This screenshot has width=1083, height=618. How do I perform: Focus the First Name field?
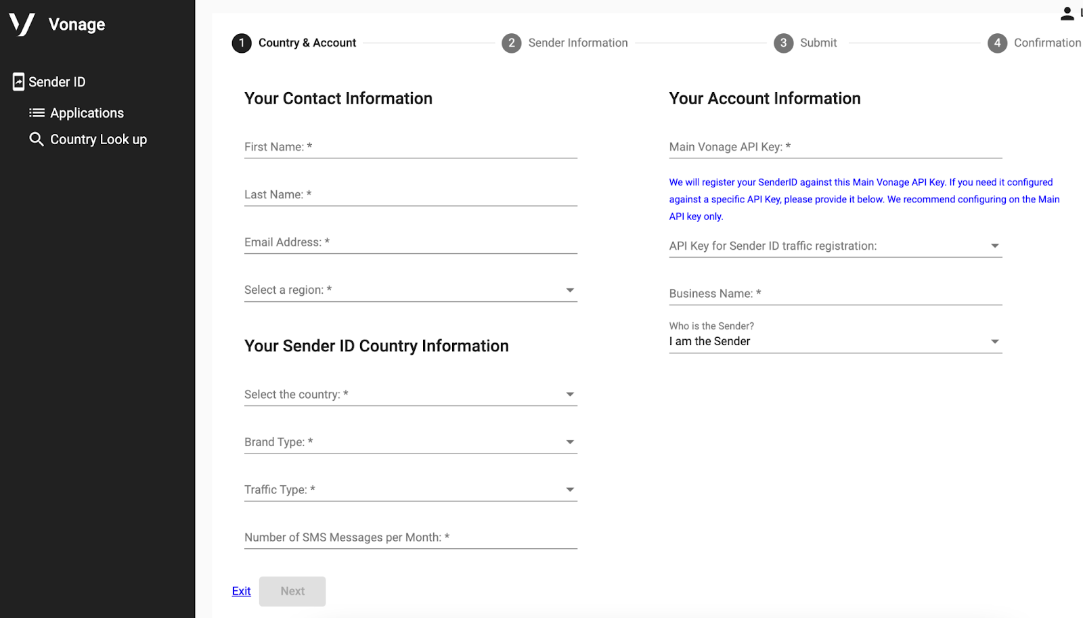pos(411,147)
